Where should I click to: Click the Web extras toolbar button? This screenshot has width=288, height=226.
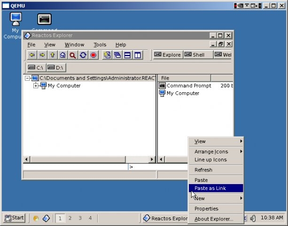click(x=223, y=55)
